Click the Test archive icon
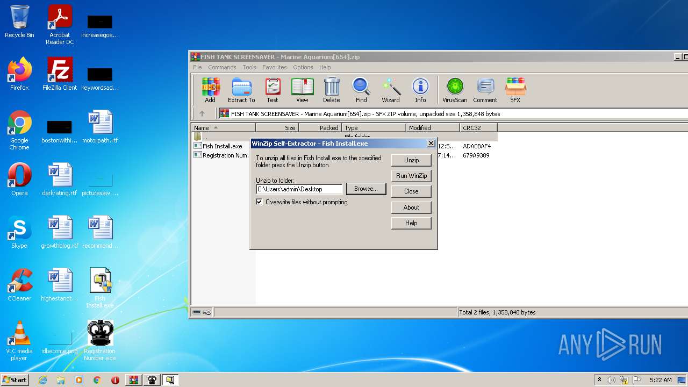The height and width of the screenshot is (387, 688). (x=273, y=90)
